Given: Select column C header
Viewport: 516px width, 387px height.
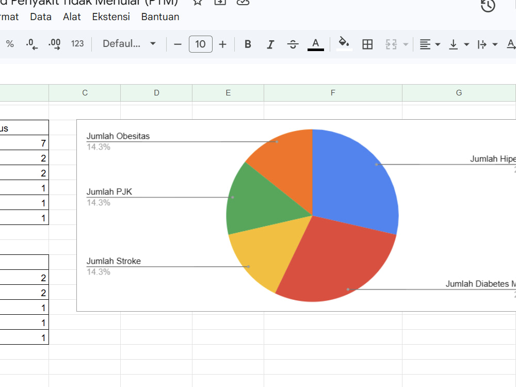Looking at the screenshot, I should pos(85,93).
